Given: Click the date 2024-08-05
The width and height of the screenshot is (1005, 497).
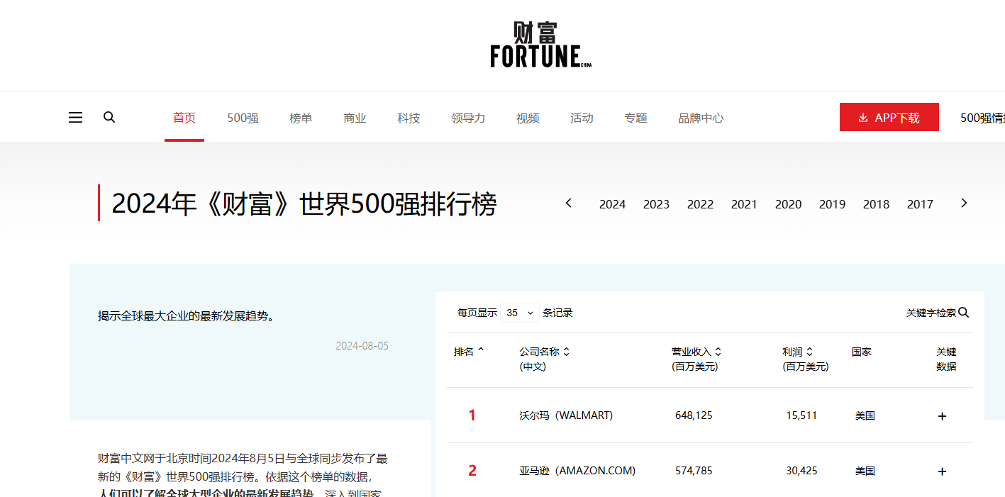Looking at the screenshot, I should tap(362, 346).
